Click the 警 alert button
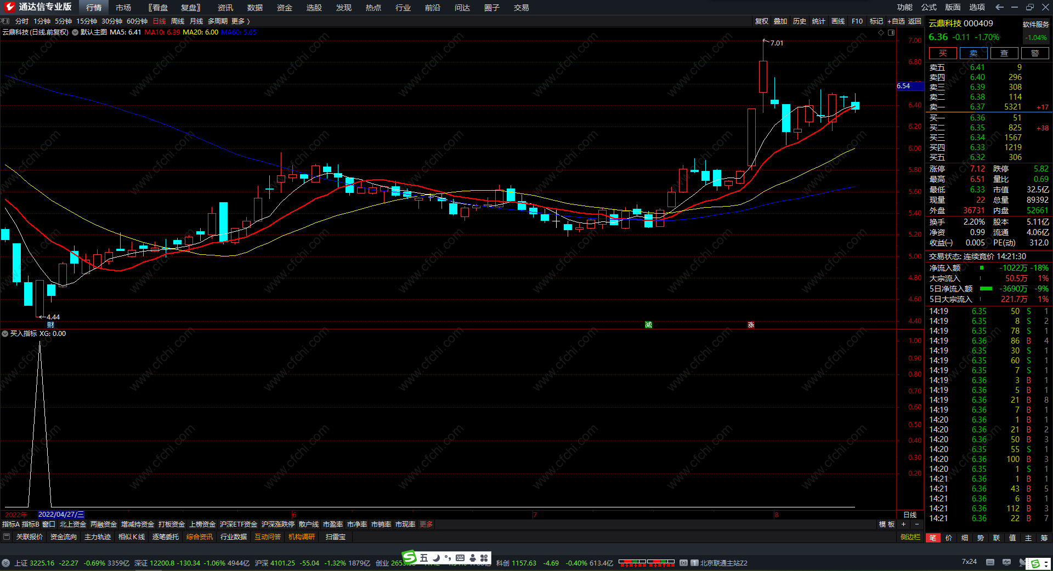The height and width of the screenshot is (571, 1053). pos(1035,53)
